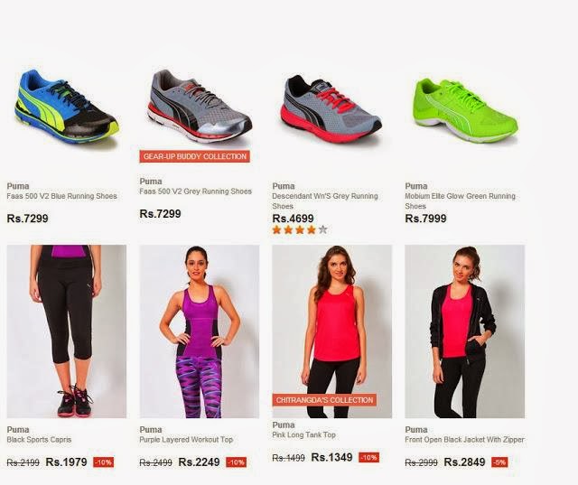Screen dimensions: 578x485
Task: Open the Front Open Black Jacket photo
Action: [465, 331]
